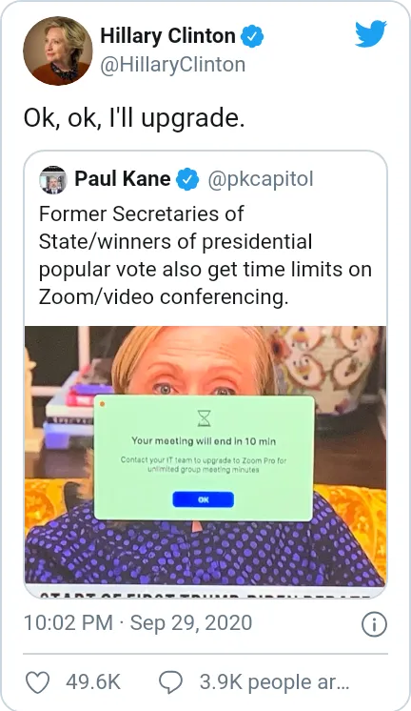The image size is (411, 711).
Task: Click the 'Ok, ok, I'll upgrade.' tweet text
Action: coord(134,119)
